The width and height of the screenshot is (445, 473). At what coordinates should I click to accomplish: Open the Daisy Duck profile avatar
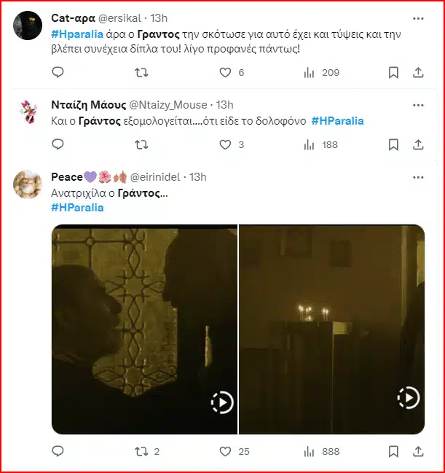28,112
